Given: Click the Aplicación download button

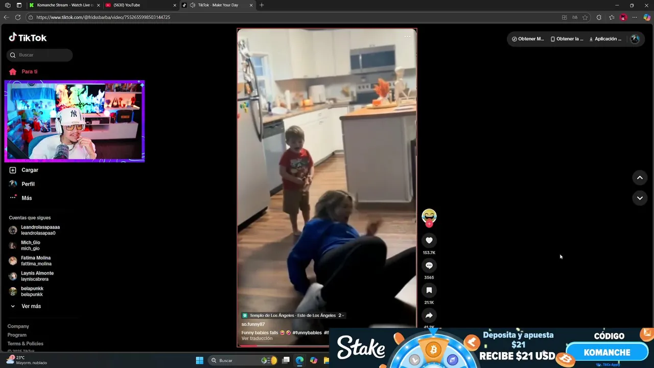Looking at the screenshot, I should pos(605,39).
